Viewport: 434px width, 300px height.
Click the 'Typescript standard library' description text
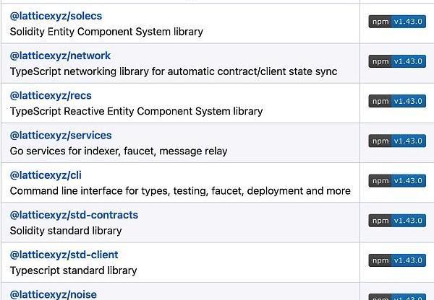73,270
